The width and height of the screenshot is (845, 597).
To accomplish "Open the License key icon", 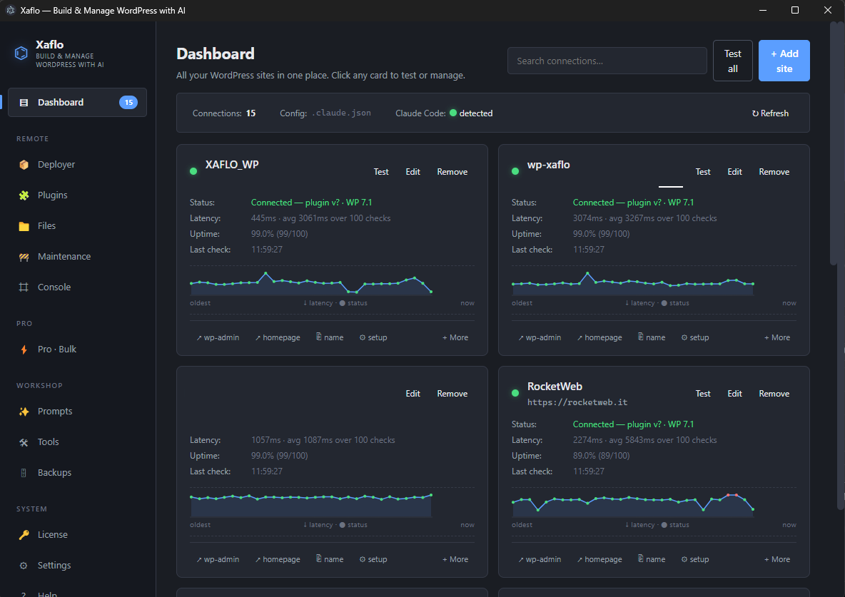I will (24, 534).
